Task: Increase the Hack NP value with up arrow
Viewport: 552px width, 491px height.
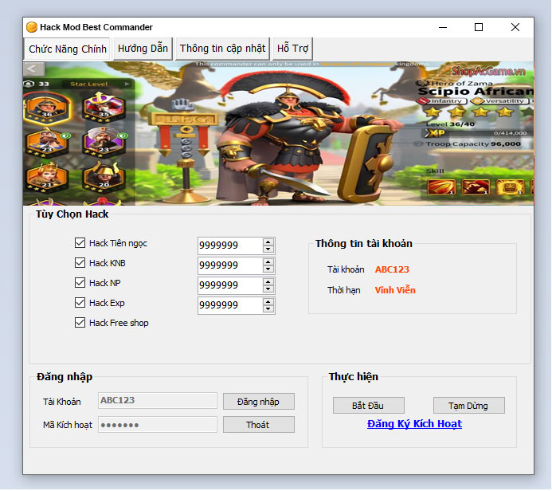Action: [268, 282]
